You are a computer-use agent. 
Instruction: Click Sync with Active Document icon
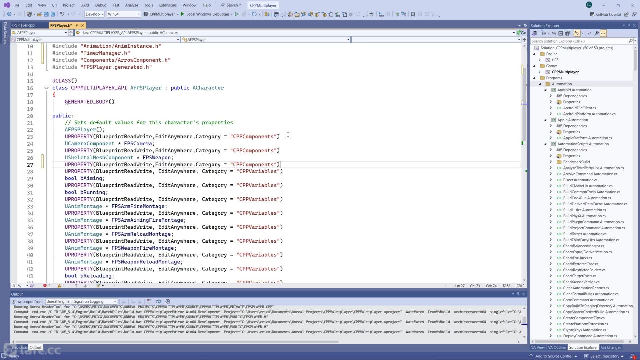(x=554, y=33)
